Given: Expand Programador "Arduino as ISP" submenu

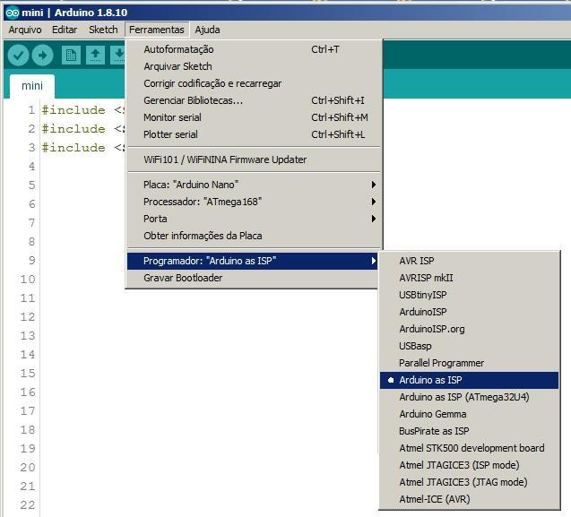Looking at the screenshot, I should (252, 261).
